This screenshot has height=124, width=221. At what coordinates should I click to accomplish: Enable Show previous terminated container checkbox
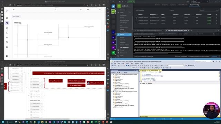click(x=189, y=56)
